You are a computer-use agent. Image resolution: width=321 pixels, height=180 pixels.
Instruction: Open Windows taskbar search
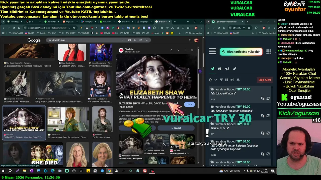(x=10, y=171)
